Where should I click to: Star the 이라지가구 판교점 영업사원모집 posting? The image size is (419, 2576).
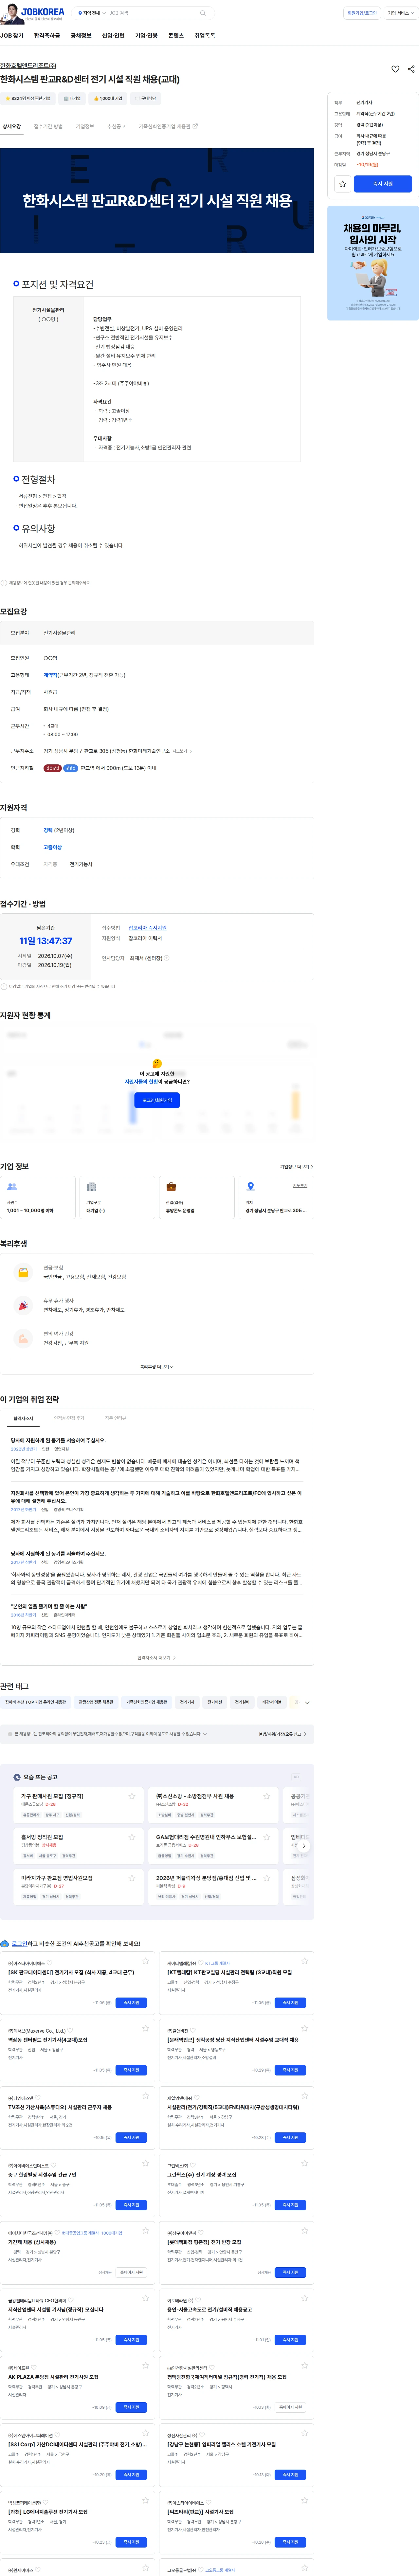pos(132,1878)
